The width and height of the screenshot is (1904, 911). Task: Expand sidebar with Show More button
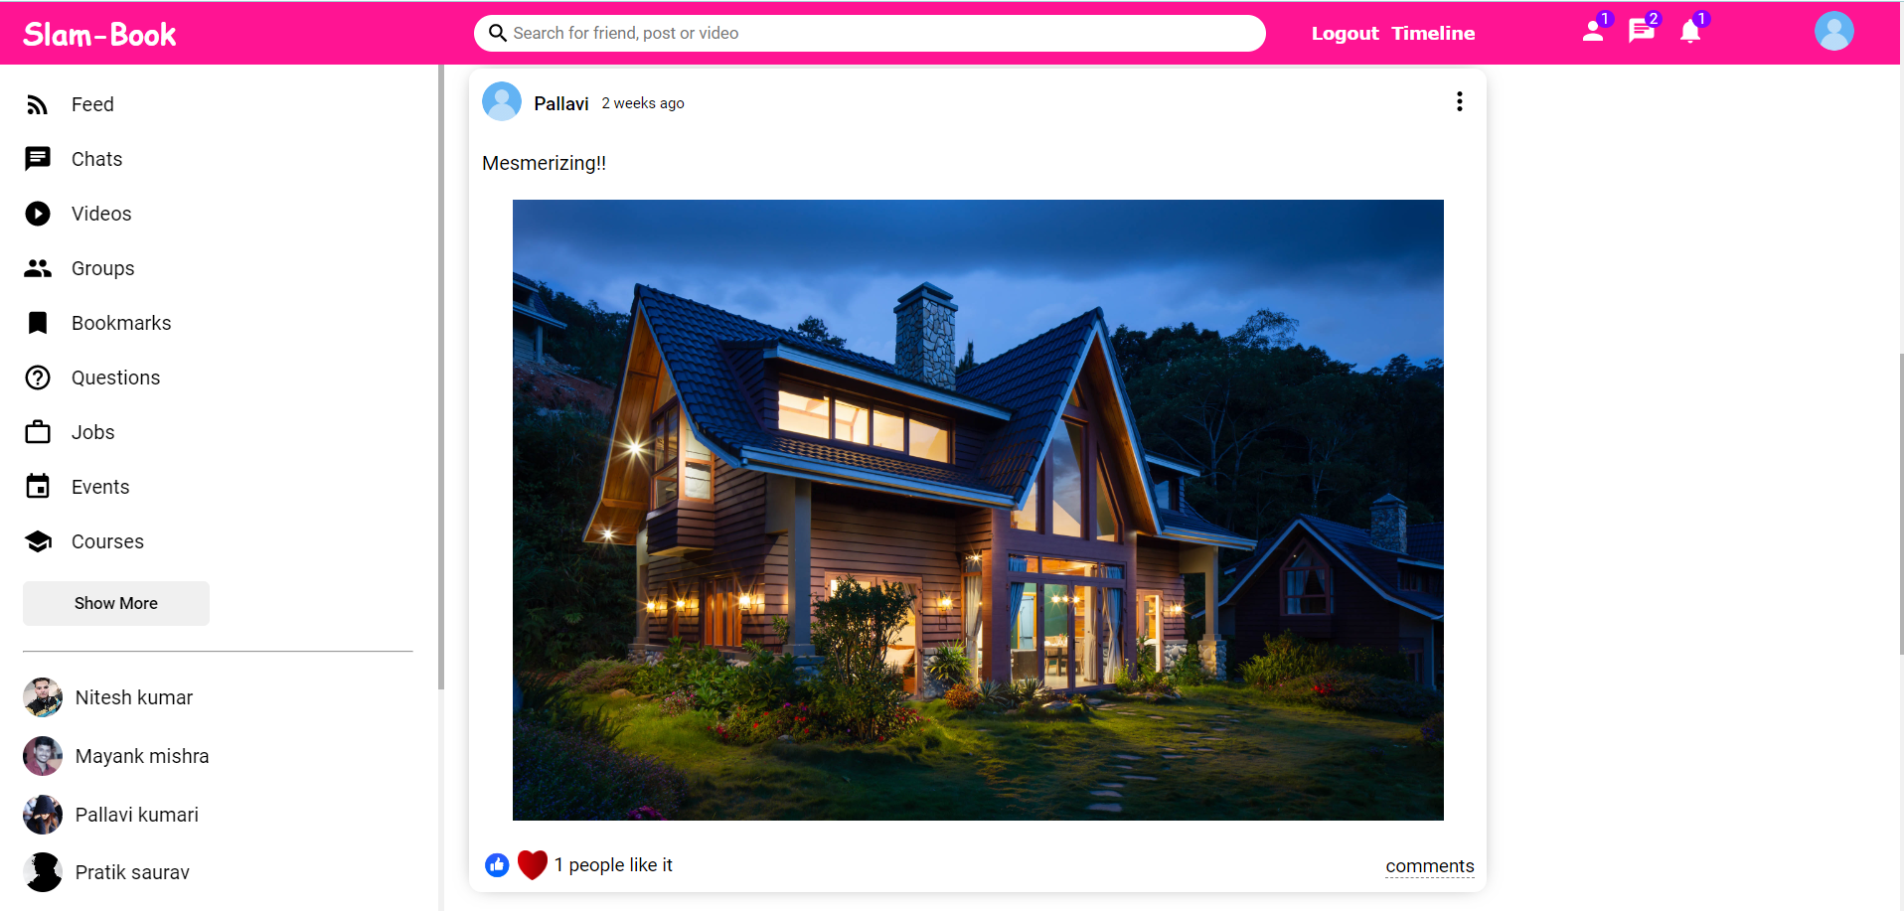pos(116,603)
